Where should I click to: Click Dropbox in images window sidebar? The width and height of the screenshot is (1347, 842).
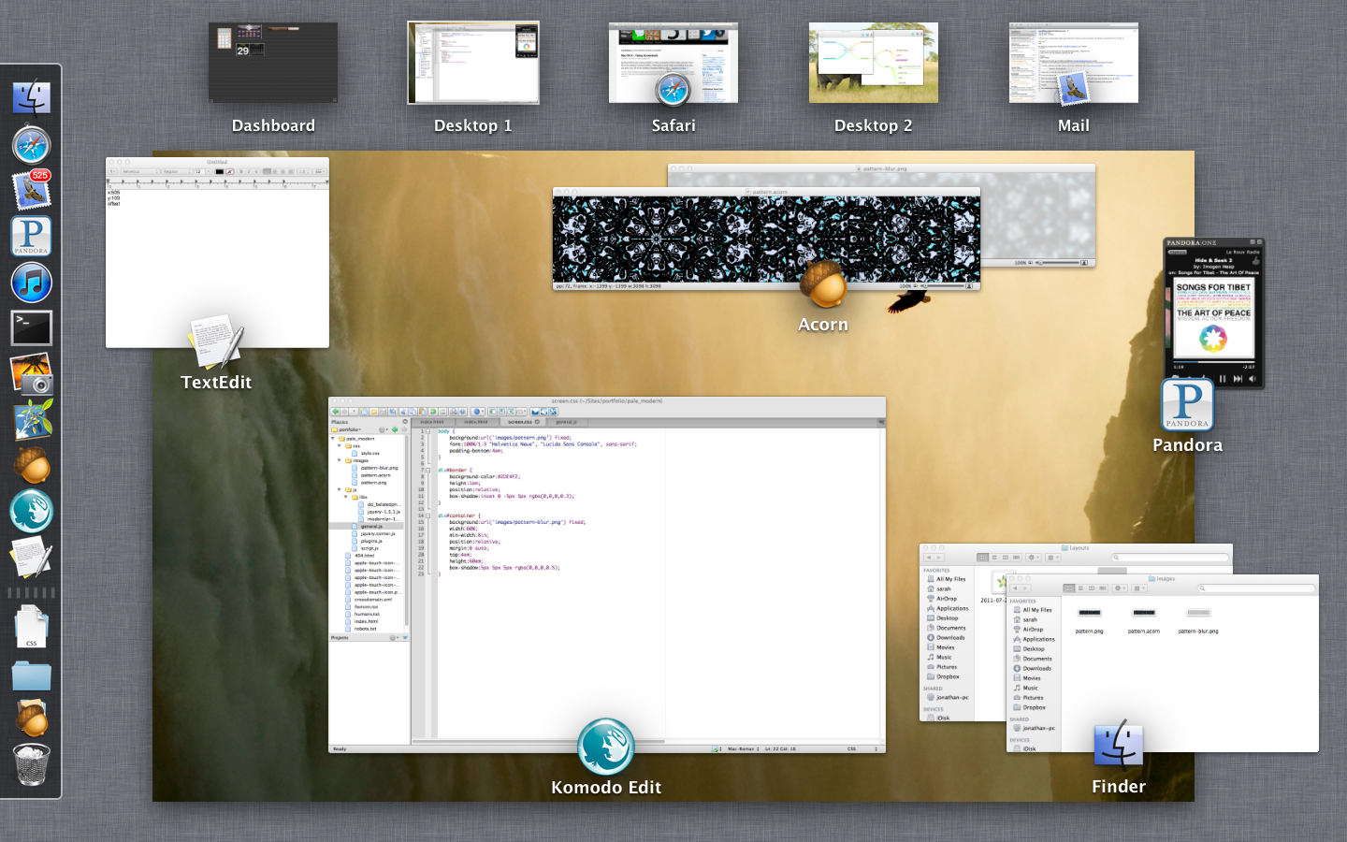pyautogui.click(x=1030, y=707)
